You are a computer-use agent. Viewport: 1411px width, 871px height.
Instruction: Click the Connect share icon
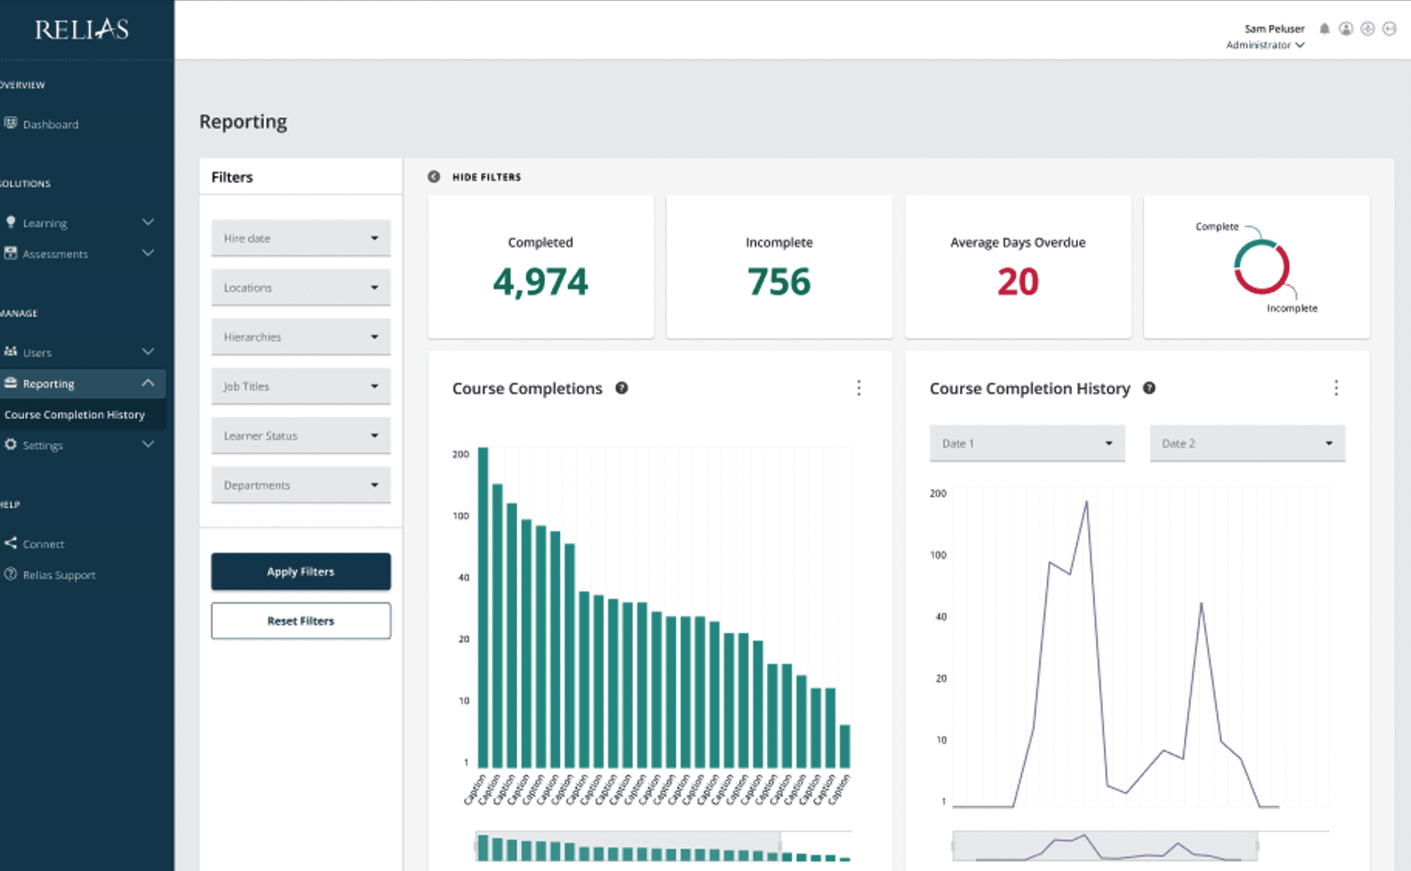10,543
